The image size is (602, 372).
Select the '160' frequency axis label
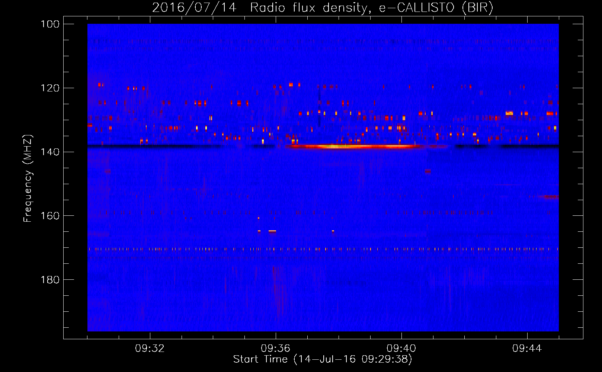(x=51, y=216)
